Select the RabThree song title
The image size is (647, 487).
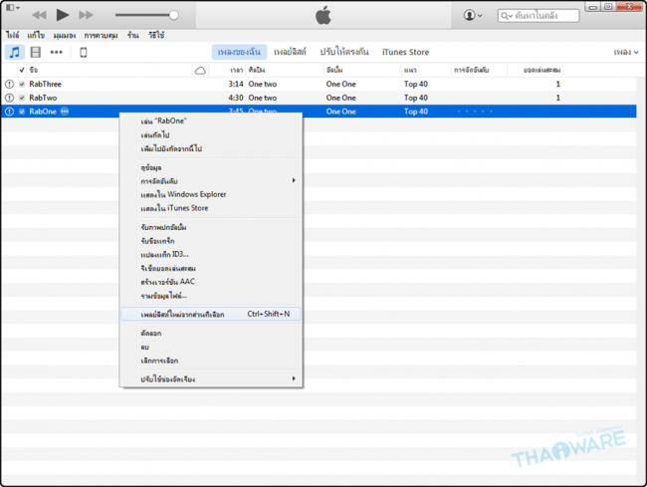[45, 85]
